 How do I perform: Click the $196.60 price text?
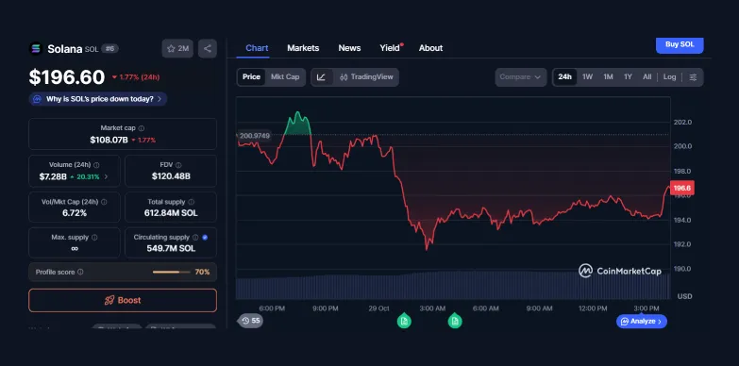[x=66, y=77]
